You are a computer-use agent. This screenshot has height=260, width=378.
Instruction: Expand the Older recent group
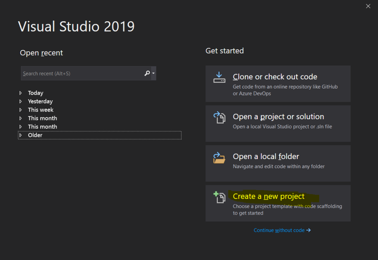21,135
